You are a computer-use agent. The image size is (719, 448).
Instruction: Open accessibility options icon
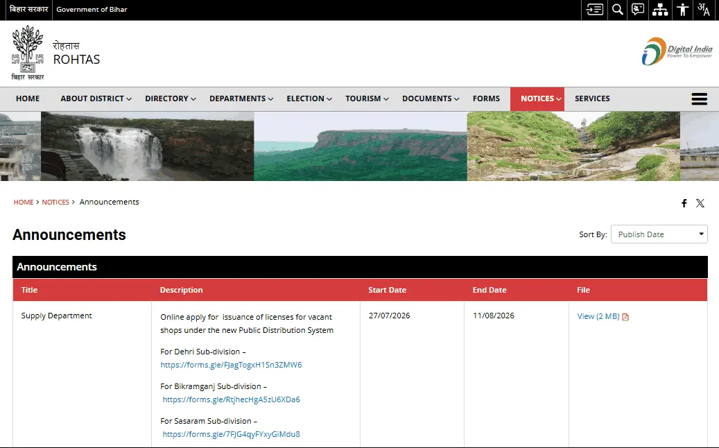[682, 10]
